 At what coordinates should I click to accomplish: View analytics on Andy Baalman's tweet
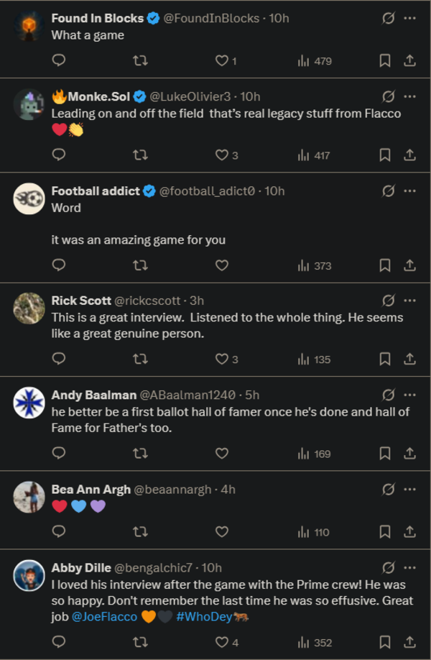[x=314, y=453]
